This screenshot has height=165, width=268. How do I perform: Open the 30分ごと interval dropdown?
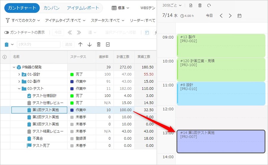pos(172,5)
